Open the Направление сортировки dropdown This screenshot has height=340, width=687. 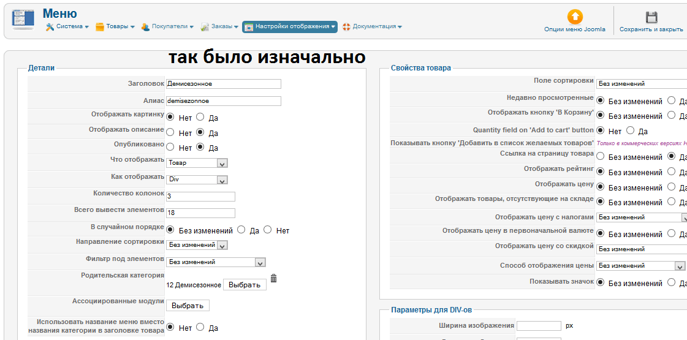197,245
